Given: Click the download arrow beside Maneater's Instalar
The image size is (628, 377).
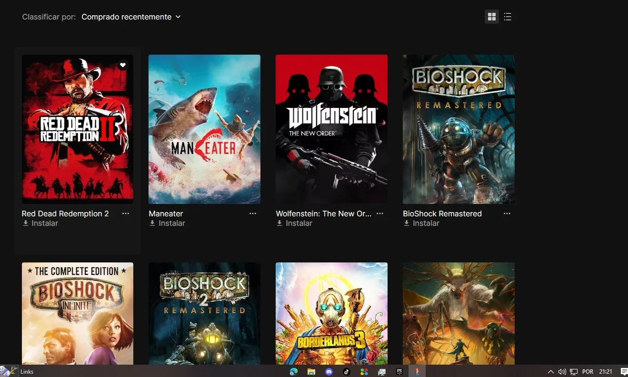Looking at the screenshot, I should click(x=152, y=223).
